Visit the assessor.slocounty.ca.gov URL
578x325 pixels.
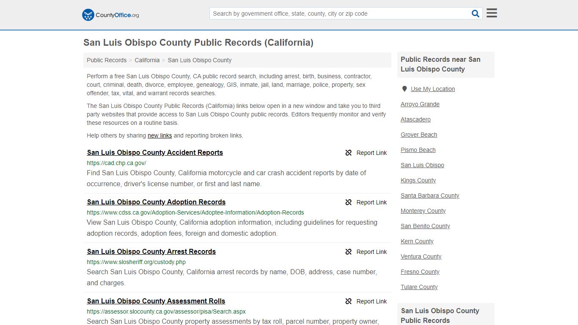[x=166, y=311]
